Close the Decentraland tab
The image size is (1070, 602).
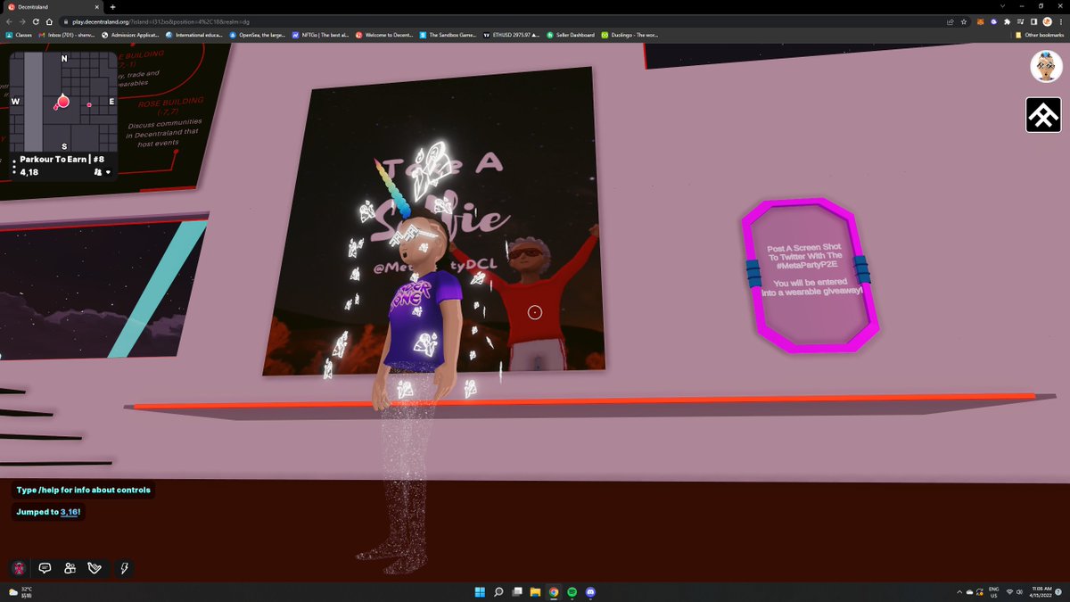(98, 7)
